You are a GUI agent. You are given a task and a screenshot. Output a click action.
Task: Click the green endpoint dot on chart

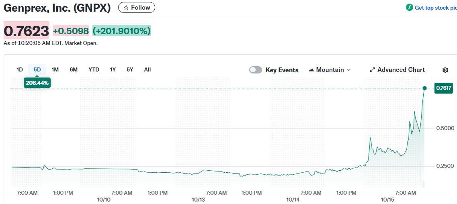pyautogui.click(x=424, y=88)
